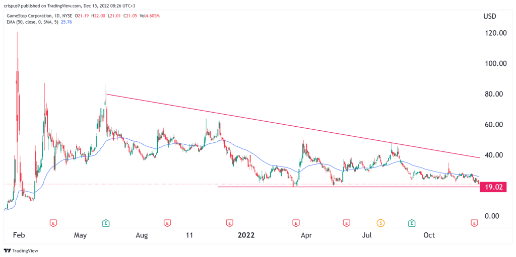Open the green earnings marker between Jul and Oct
Screen dimensions: 516x257
[x=411, y=223]
